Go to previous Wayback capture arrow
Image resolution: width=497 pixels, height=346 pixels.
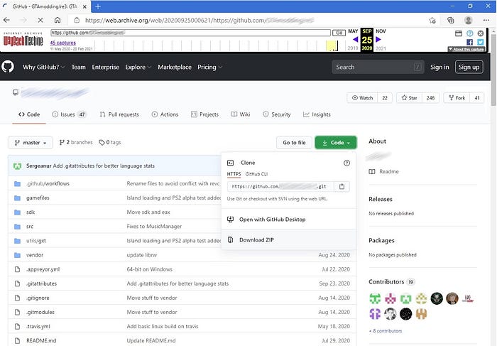355,40
